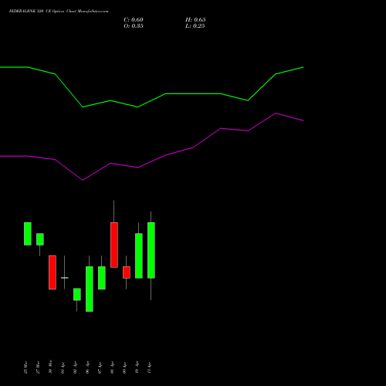Select the 07 Apr green candlestick
The height and width of the screenshot is (386, 386).
(102, 278)
